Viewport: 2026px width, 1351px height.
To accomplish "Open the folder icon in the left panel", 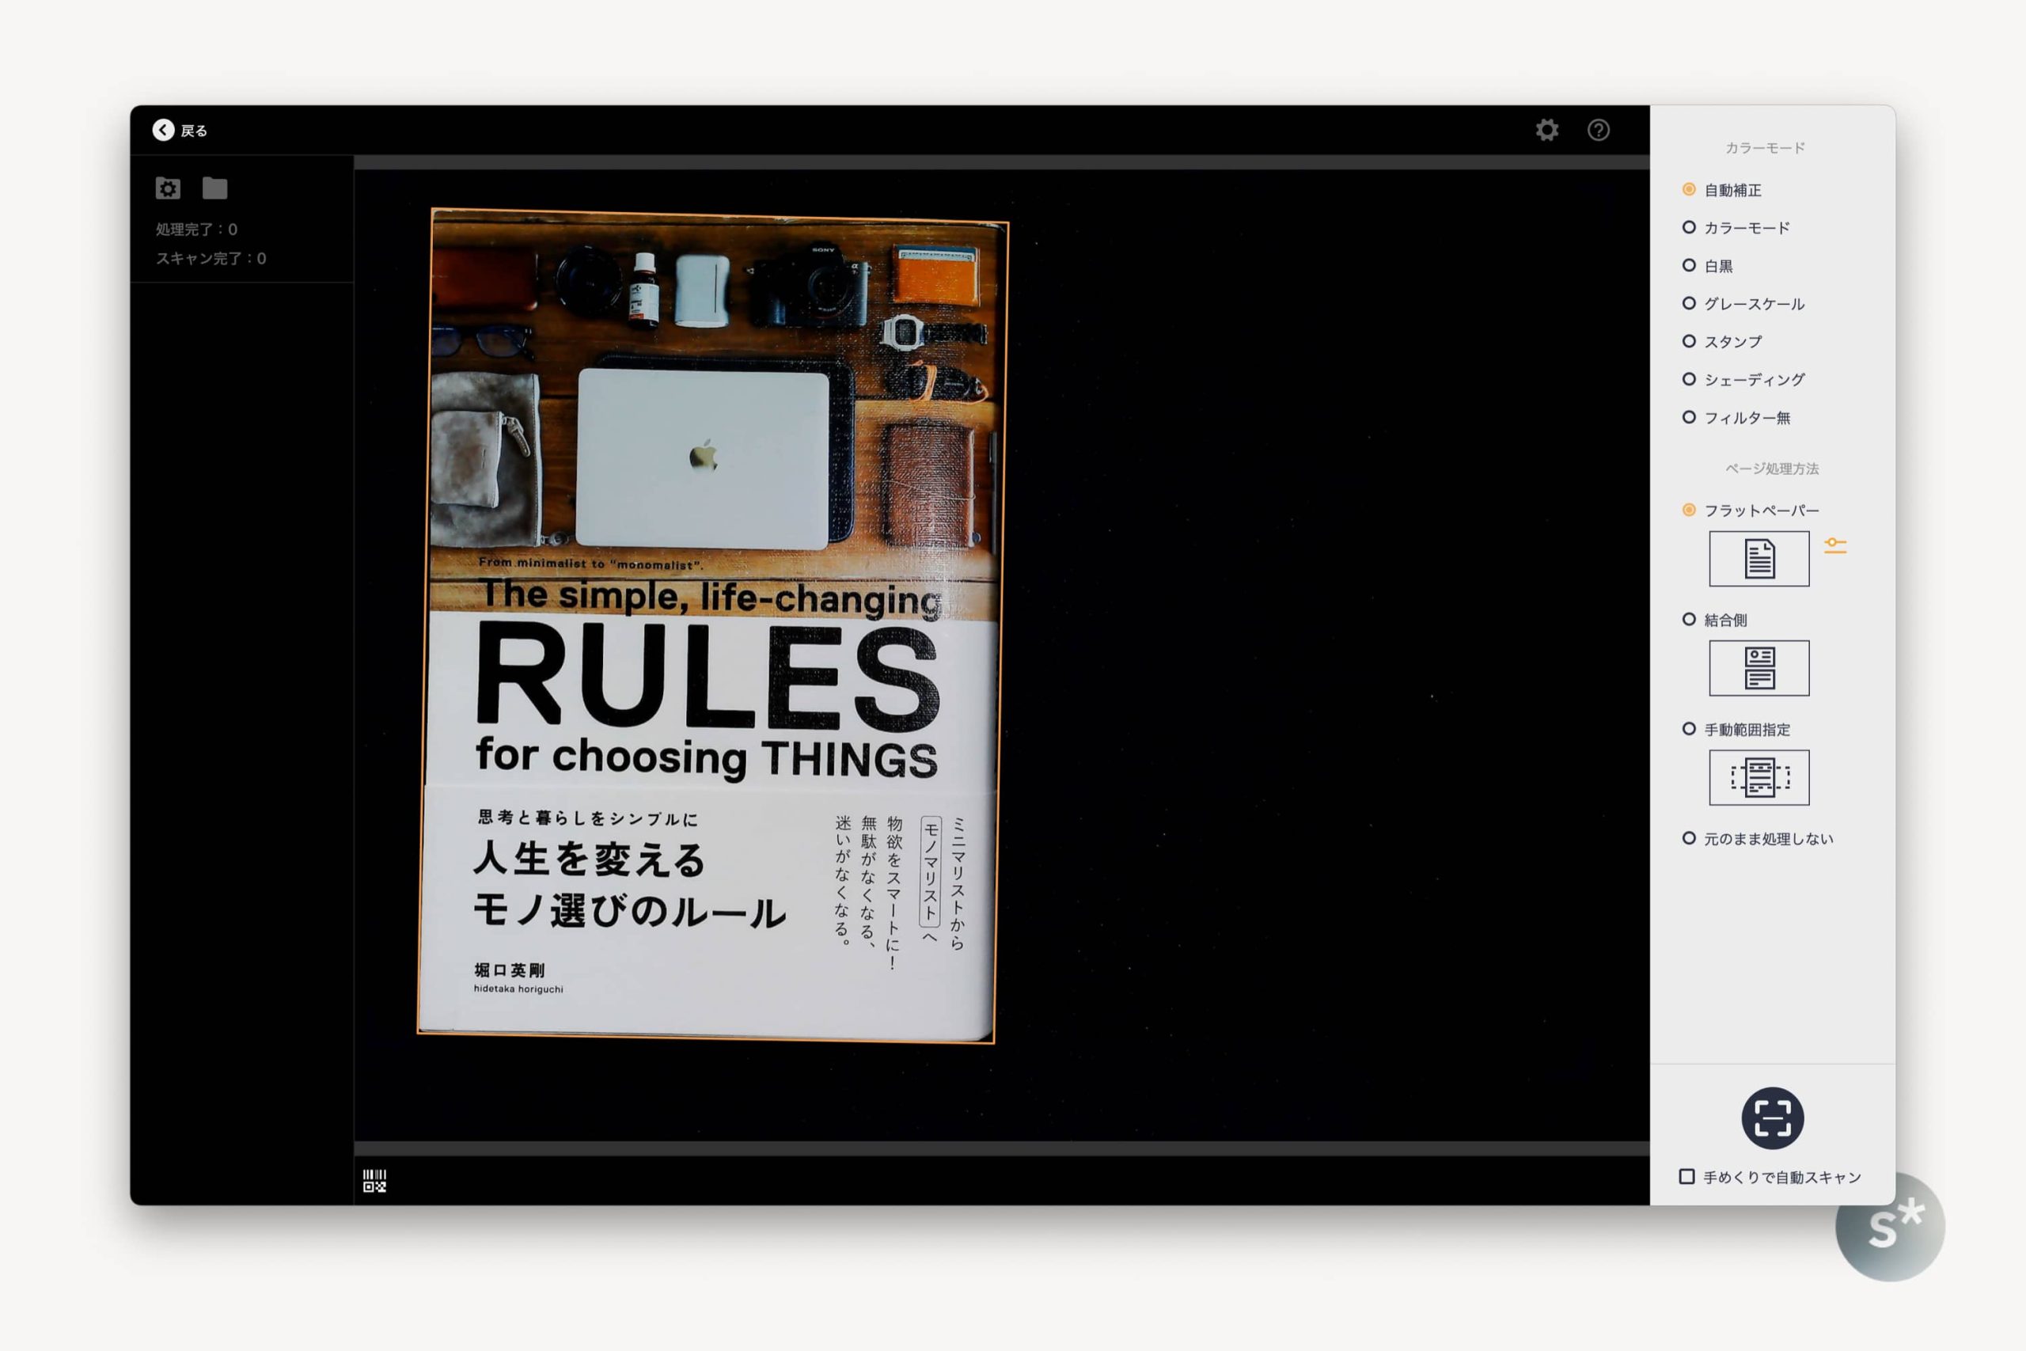I will point(214,188).
